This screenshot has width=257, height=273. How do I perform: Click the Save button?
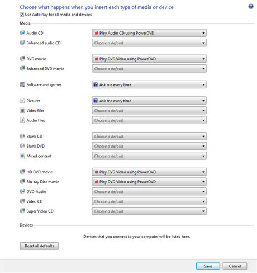[x=208, y=266]
